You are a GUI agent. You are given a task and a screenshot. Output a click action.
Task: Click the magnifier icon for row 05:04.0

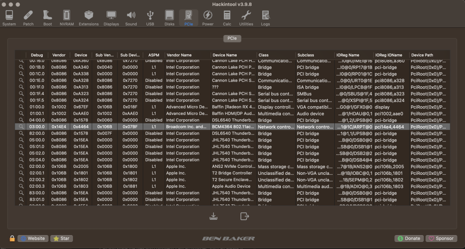click(21, 160)
